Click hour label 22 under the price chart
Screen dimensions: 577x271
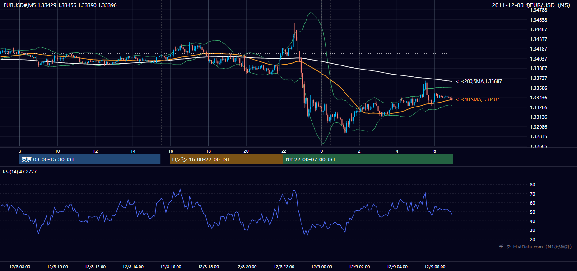click(x=284, y=151)
